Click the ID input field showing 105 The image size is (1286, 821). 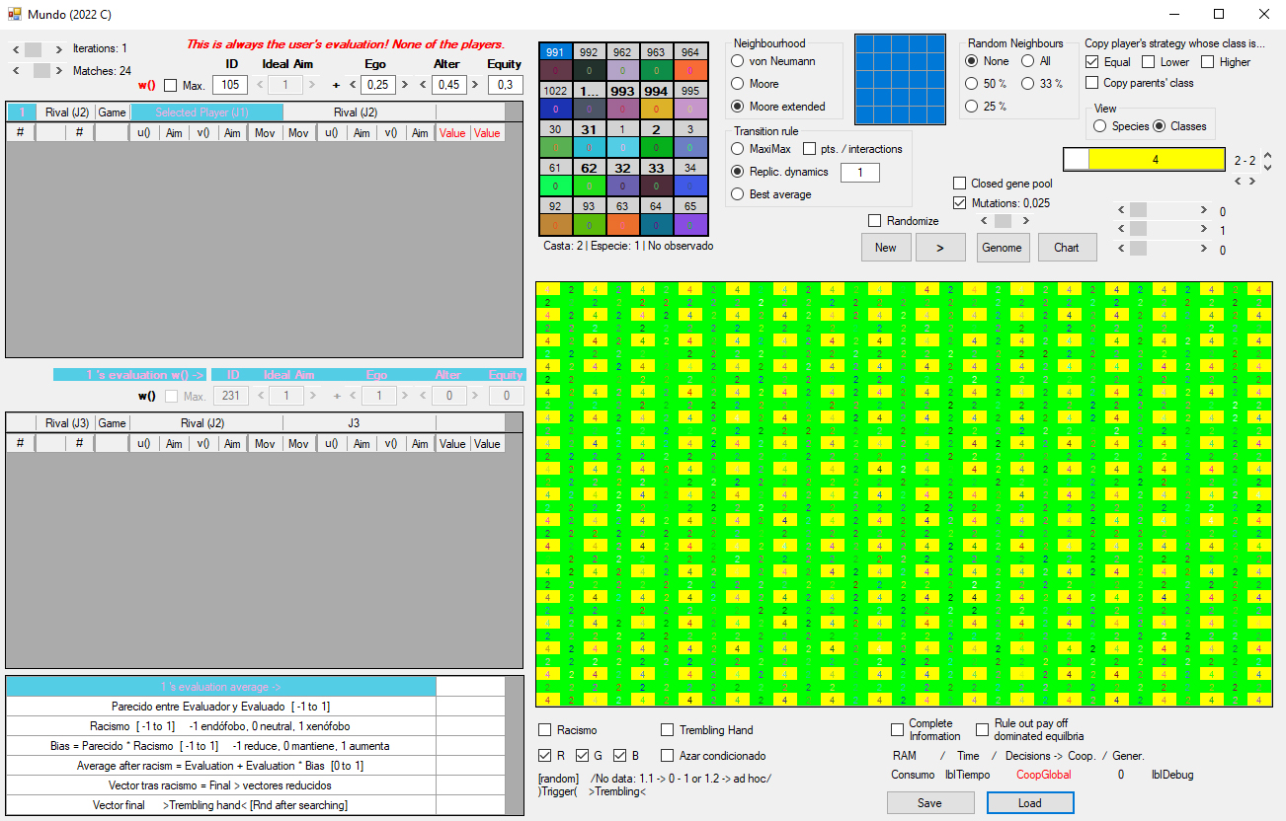click(229, 85)
